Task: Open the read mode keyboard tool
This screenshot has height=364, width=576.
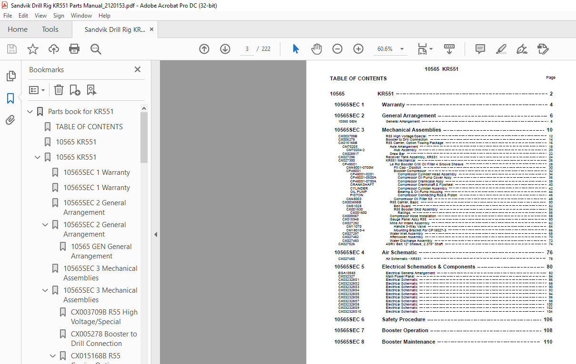Action: coord(449,49)
